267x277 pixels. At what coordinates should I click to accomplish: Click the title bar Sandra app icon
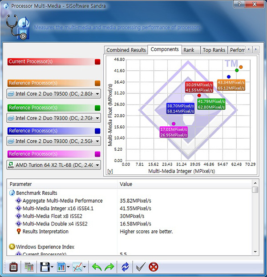pyautogui.click(x=6, y=6)
